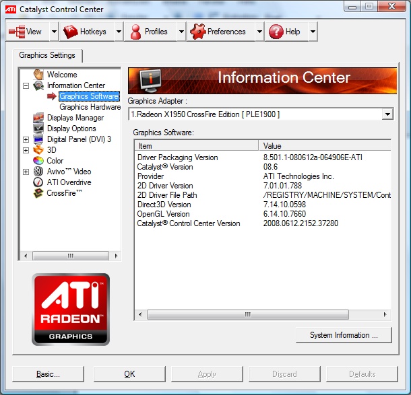Screen dimensions: 411x395
Task: Click the View toolbar icon
Action: 17,32
